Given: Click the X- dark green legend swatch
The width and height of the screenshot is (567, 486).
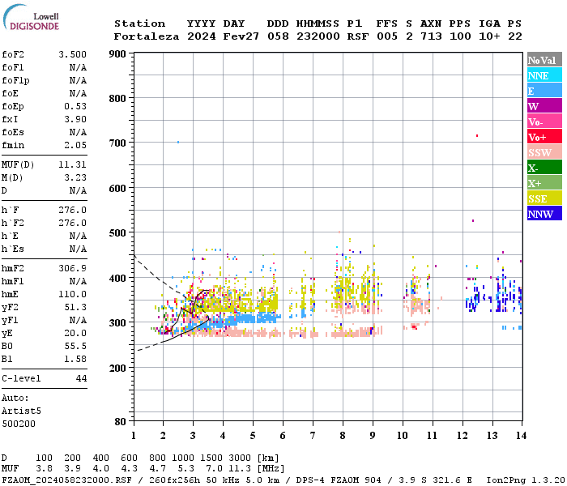Looking at the screenshot, I should [544, 168].
